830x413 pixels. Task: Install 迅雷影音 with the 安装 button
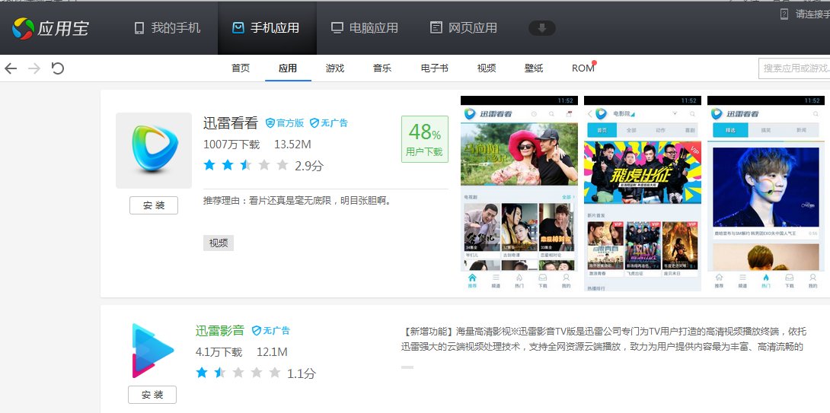152,395
